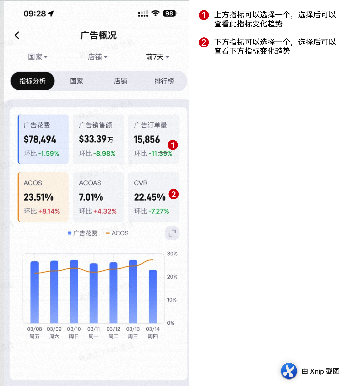Open the 店铺 filter dropdown
This screenshot has height=386, width=350.
98,57
